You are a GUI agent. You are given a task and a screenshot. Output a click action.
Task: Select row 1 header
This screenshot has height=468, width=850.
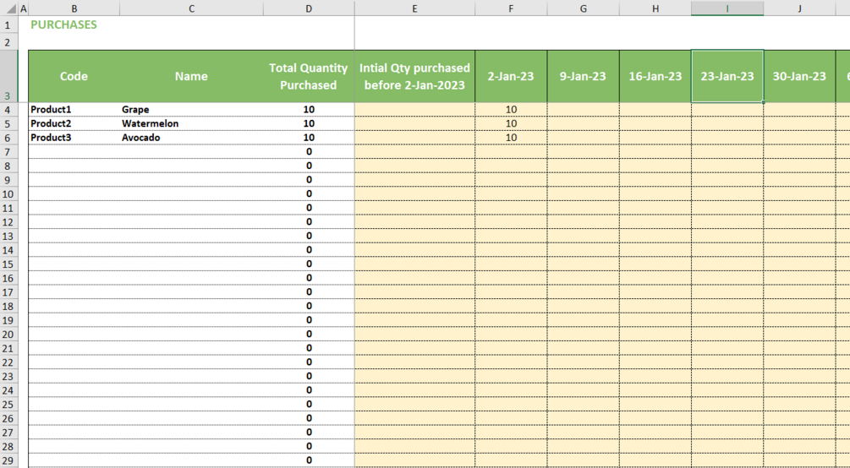[8, 24]
